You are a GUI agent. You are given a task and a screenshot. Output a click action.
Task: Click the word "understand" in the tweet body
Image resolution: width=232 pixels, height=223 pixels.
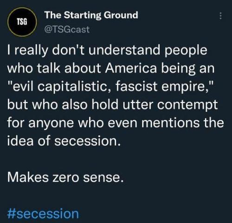pyautogui.click(x=124, y=50)
